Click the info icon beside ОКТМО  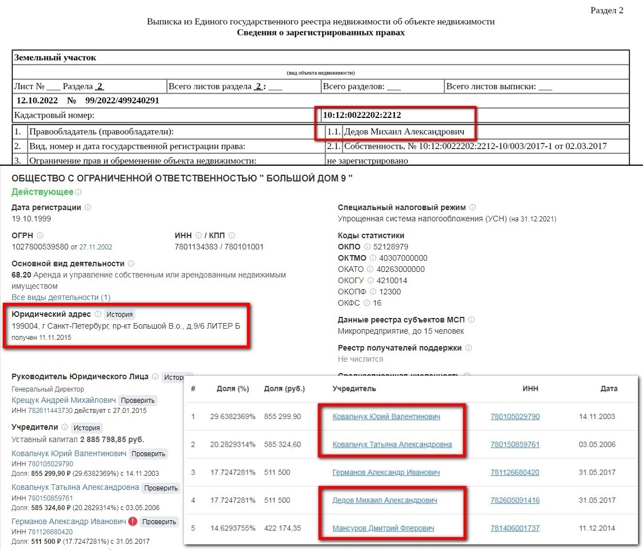(x=376, y=258)
